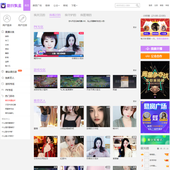Click the 独家艺人 star icon
Viewport: 170px width, 170px height.
click(3, 78)
